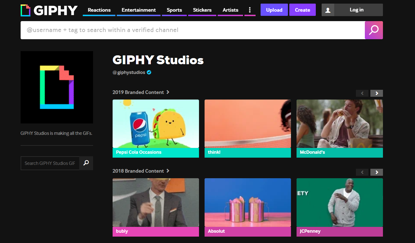Open the bubly GIF thumbnail
Viewport: 415px width, 243px height.
[x=156, y=202]
